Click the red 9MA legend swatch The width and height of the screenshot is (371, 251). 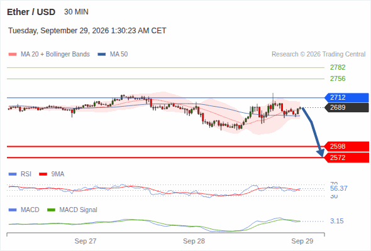pyautogui.click(x=43, y=174)
